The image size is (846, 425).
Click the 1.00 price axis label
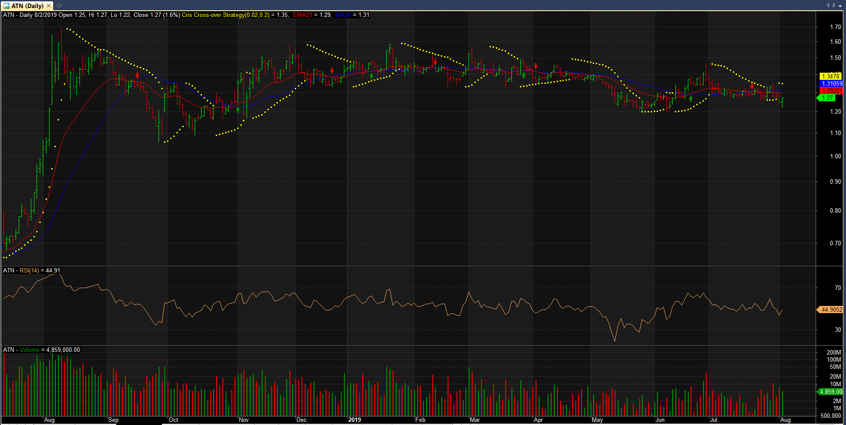(835, 156)
